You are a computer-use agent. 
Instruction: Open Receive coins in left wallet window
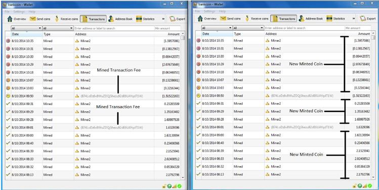pyautogui.click(x=66, y=19)
